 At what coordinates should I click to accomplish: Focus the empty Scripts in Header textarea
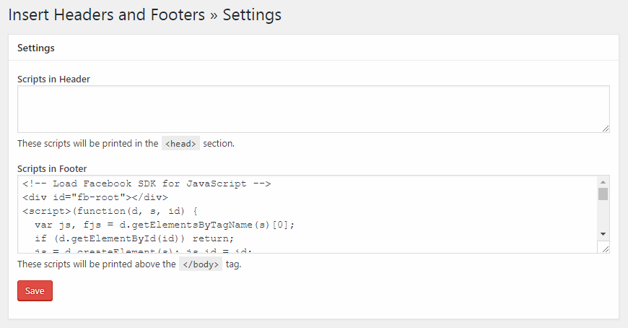[313, 109]
